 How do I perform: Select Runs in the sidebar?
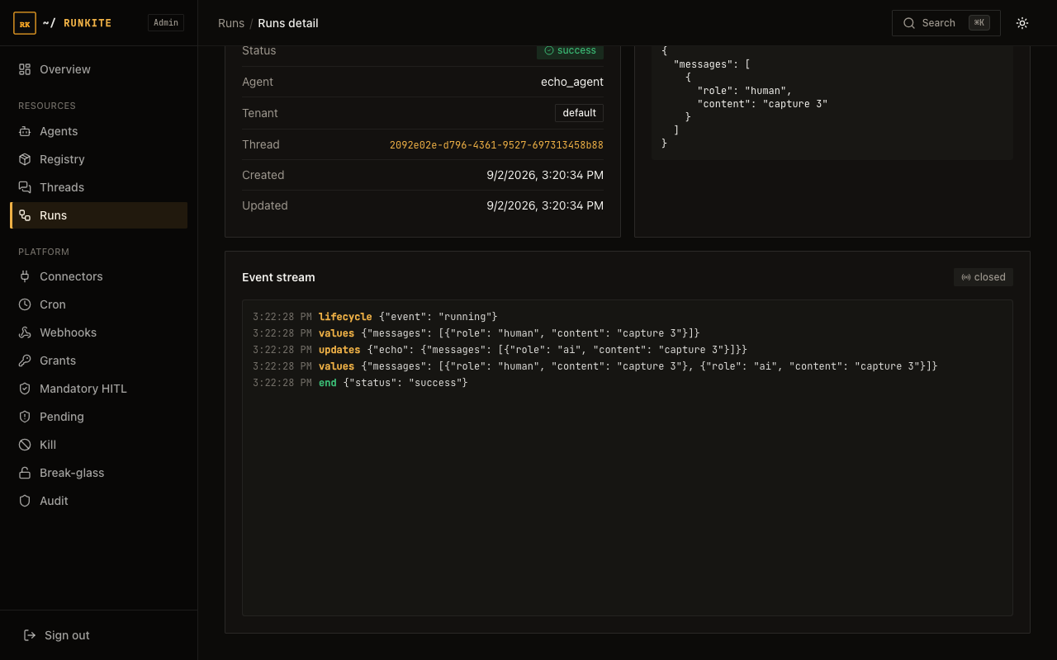(99, 215)
